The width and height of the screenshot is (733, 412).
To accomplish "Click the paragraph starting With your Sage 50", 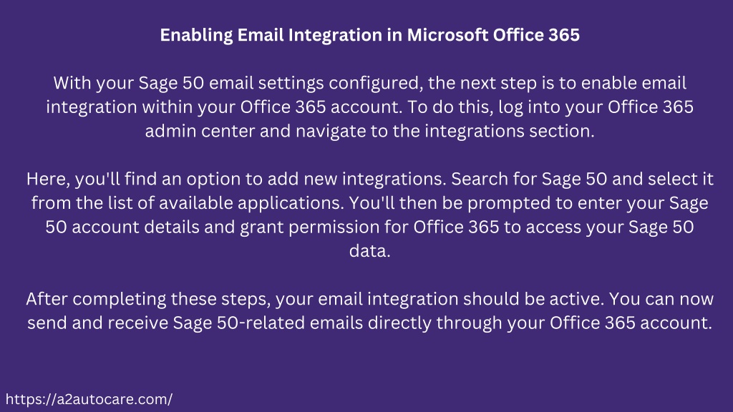I will (370, 107).
